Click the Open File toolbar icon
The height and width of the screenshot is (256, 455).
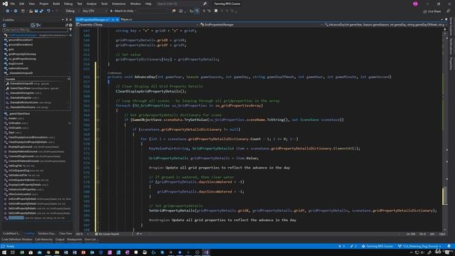coord(31,11)
